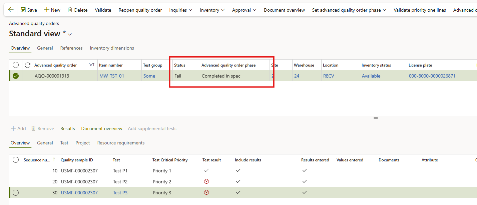
Task: Click the Save disk icon
Action: [x=23, y=10]
